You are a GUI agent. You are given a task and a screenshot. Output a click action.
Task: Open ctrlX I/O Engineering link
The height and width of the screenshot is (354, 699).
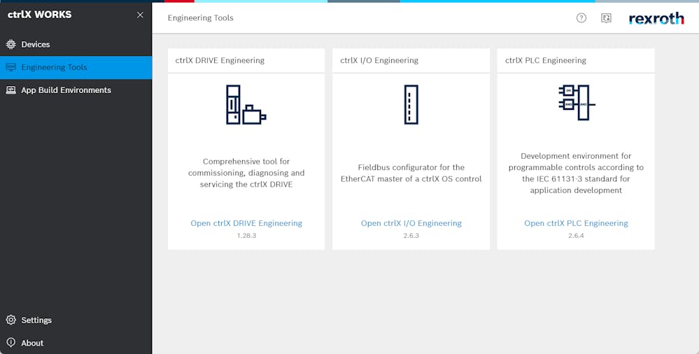pyautogui.click(x=411, y=223)
